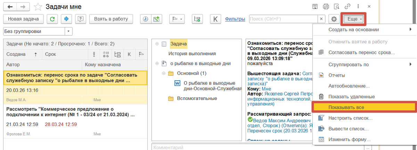
Task: Clear the search field with the x button
Action: 322,19
